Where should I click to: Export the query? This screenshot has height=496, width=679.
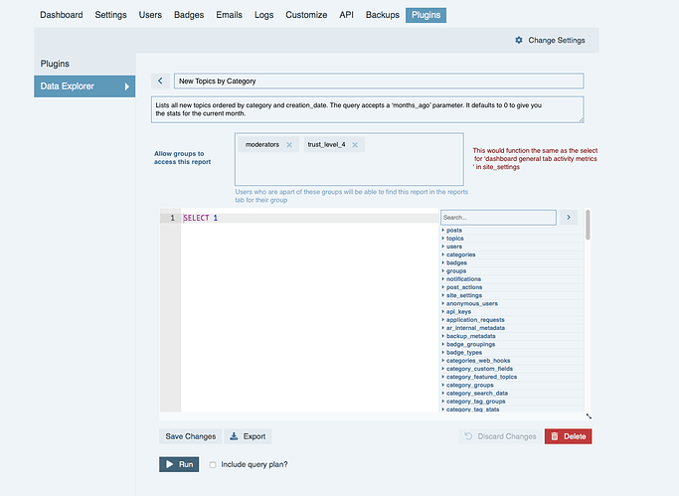[248, 436]
